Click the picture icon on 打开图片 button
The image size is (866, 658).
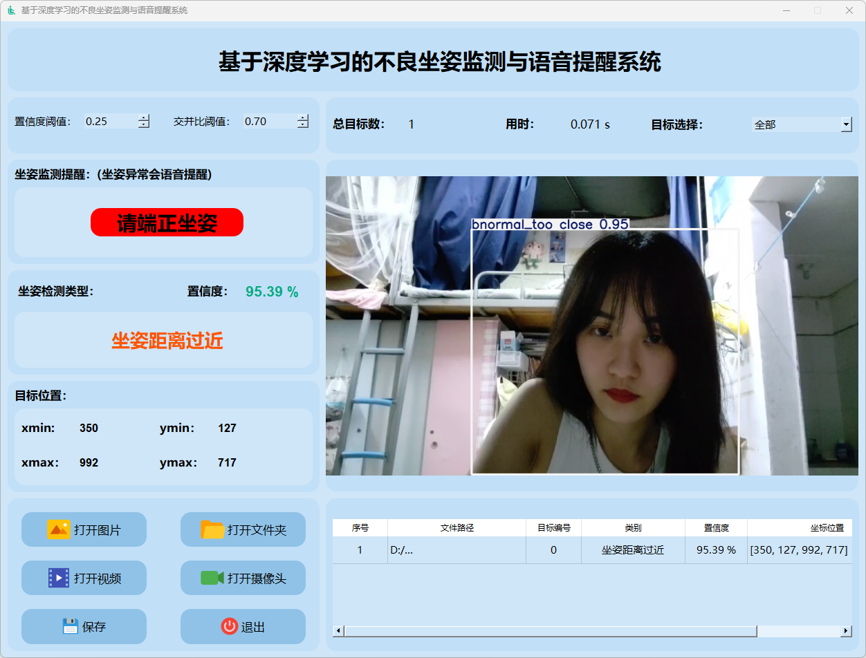(59, 529)
